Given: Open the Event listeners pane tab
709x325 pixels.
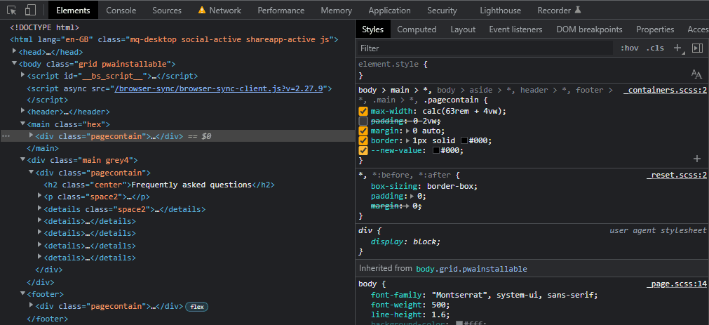Looking at the screenshot, I should pyautogui.click(x=515, y=29).
